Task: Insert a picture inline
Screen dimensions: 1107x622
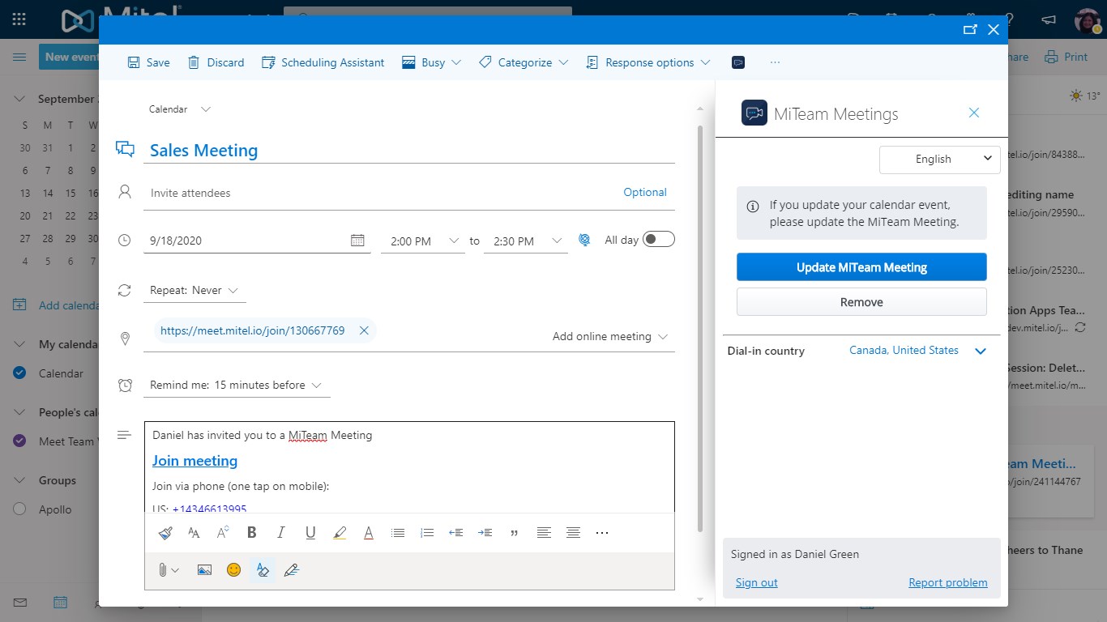Action: (x=204, y=570)
